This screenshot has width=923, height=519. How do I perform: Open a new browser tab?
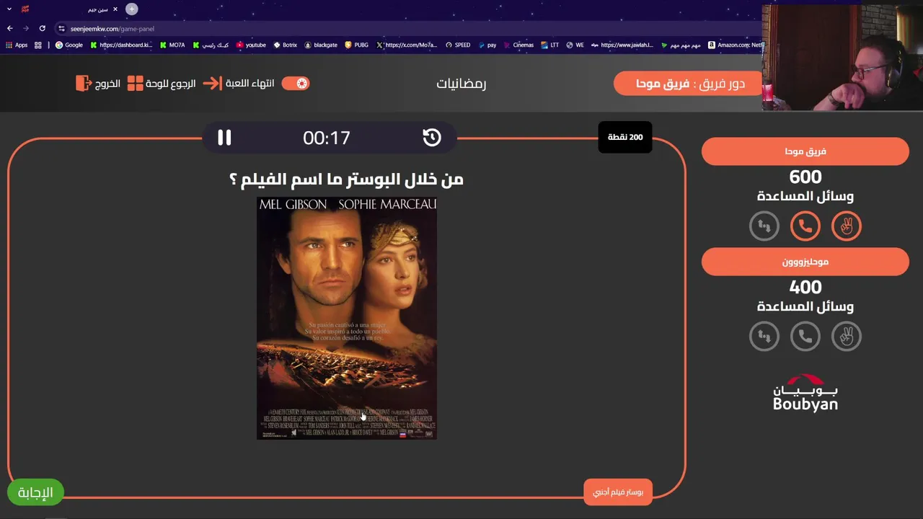[132, 9]
